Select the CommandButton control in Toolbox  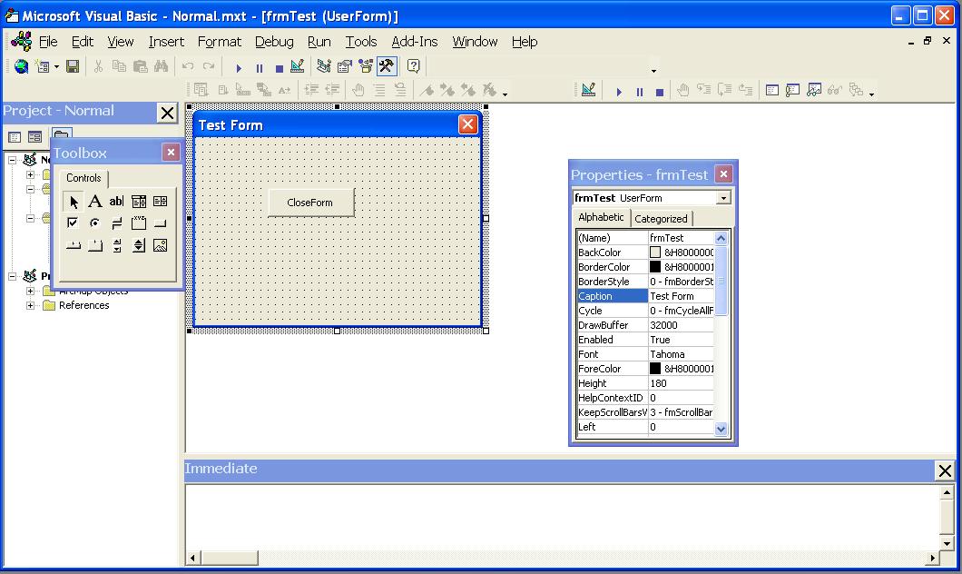(x=160, y=223)
